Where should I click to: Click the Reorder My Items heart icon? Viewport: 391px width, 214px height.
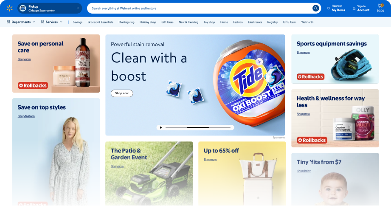pyautogui.click(x=329, y=8)
